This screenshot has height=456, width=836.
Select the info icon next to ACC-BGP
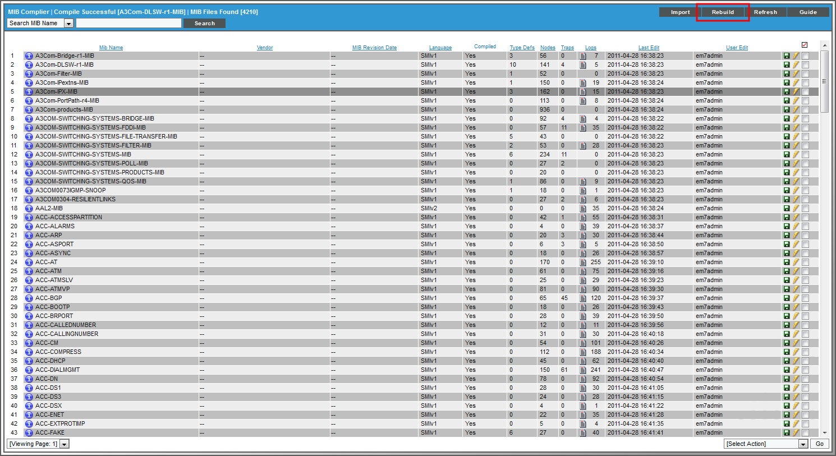(x=29, y=298)
